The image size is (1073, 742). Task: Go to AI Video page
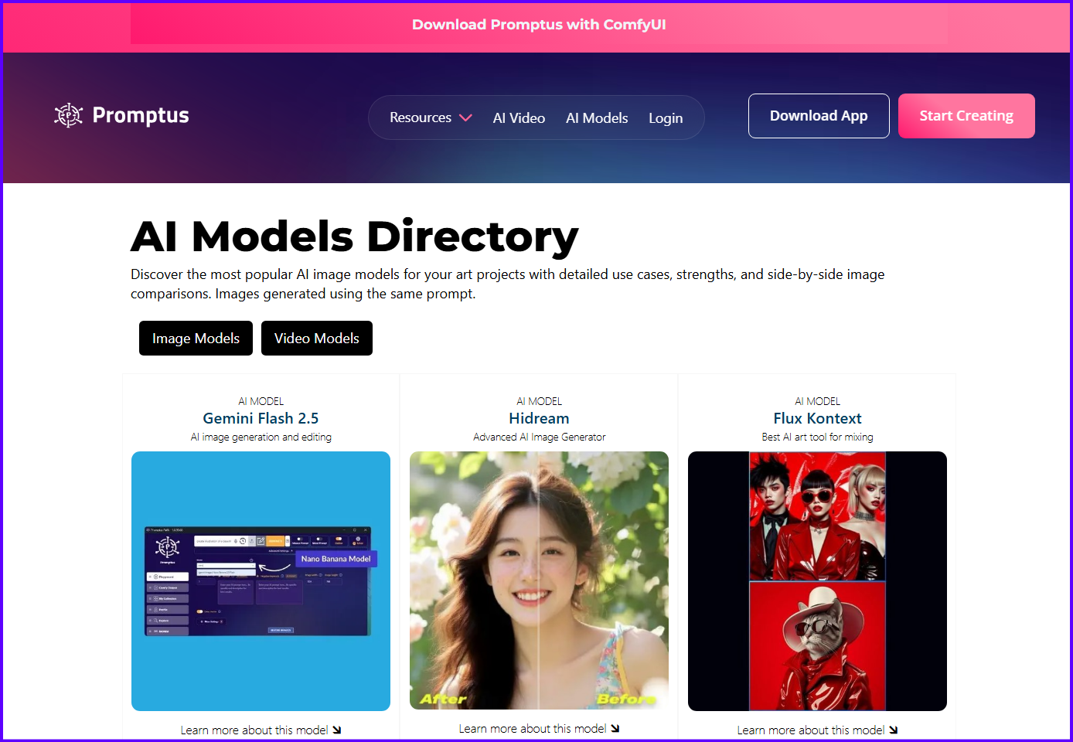pos(519,118)
